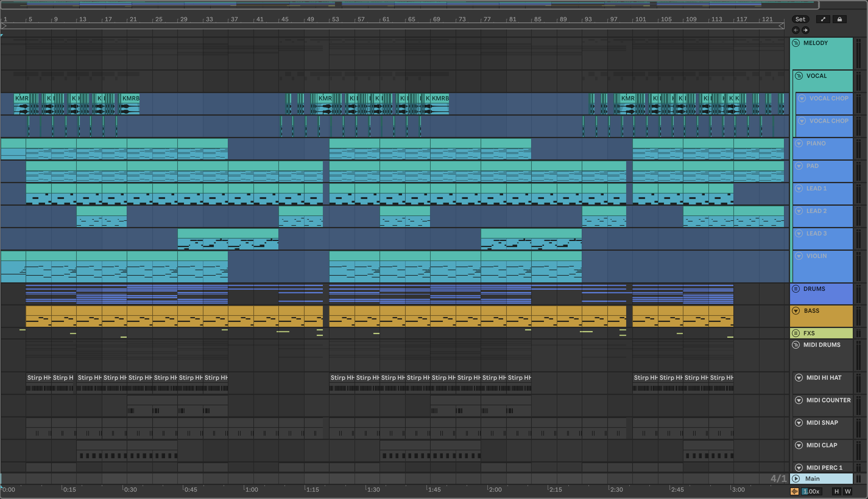
Task: Select the MIDI PERC 1 track name
Action: click(x=824, y=468)
